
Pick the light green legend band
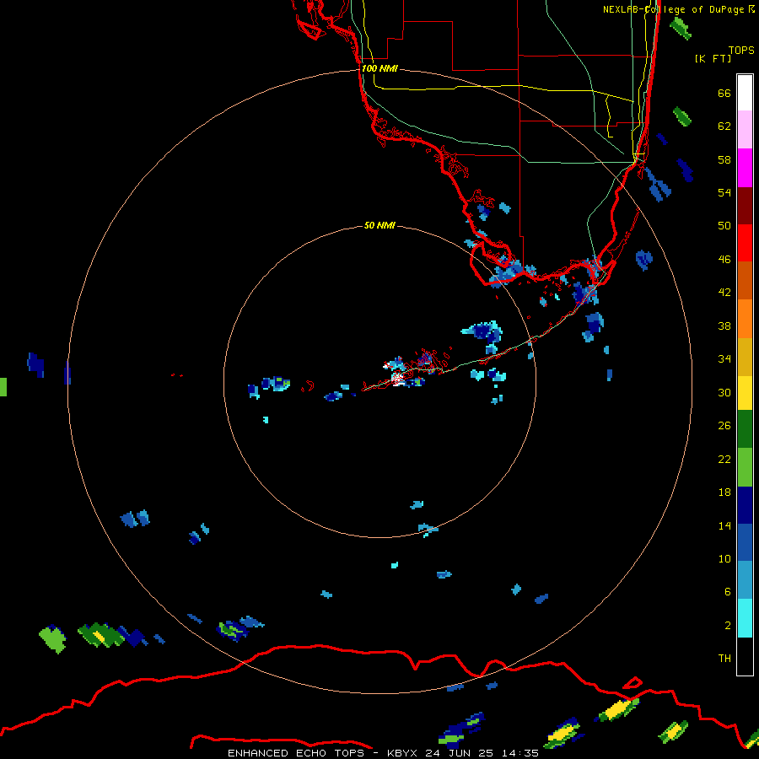745,467
